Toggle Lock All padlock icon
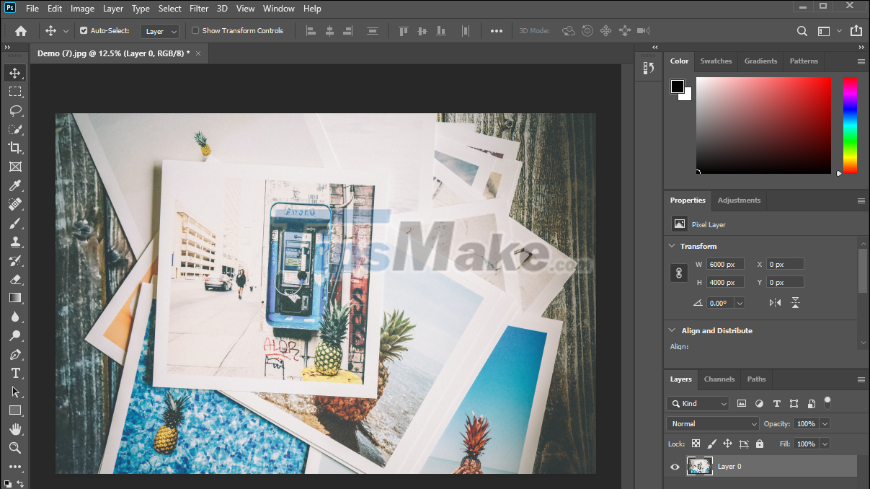The image size is (870, 489). [760, 444]
